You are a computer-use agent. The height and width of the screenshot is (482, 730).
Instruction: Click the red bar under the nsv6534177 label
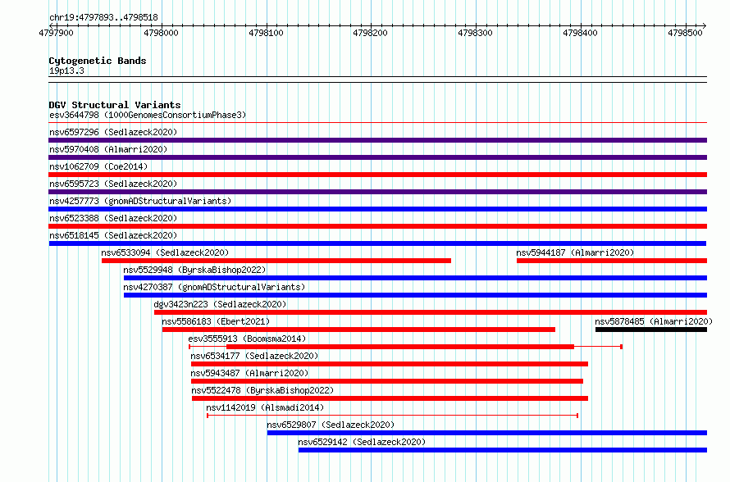[390, 364]
